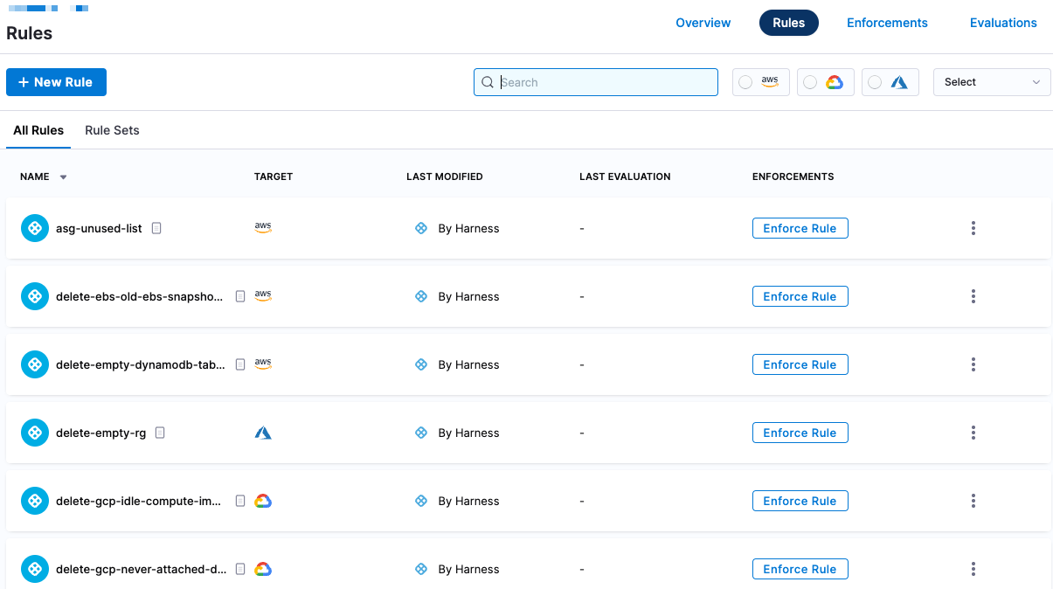Go to the Enforcements tab
The height and width of the screenshot is (589, 1053).
coord(887,23)
